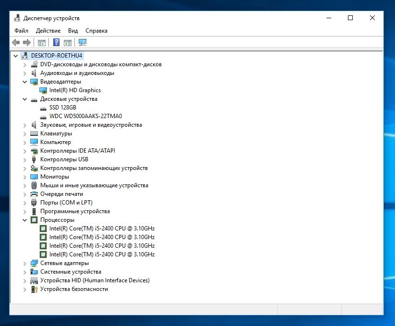395x326 pixels.
Task: Open the Файл menu
Action: point(22,31)
